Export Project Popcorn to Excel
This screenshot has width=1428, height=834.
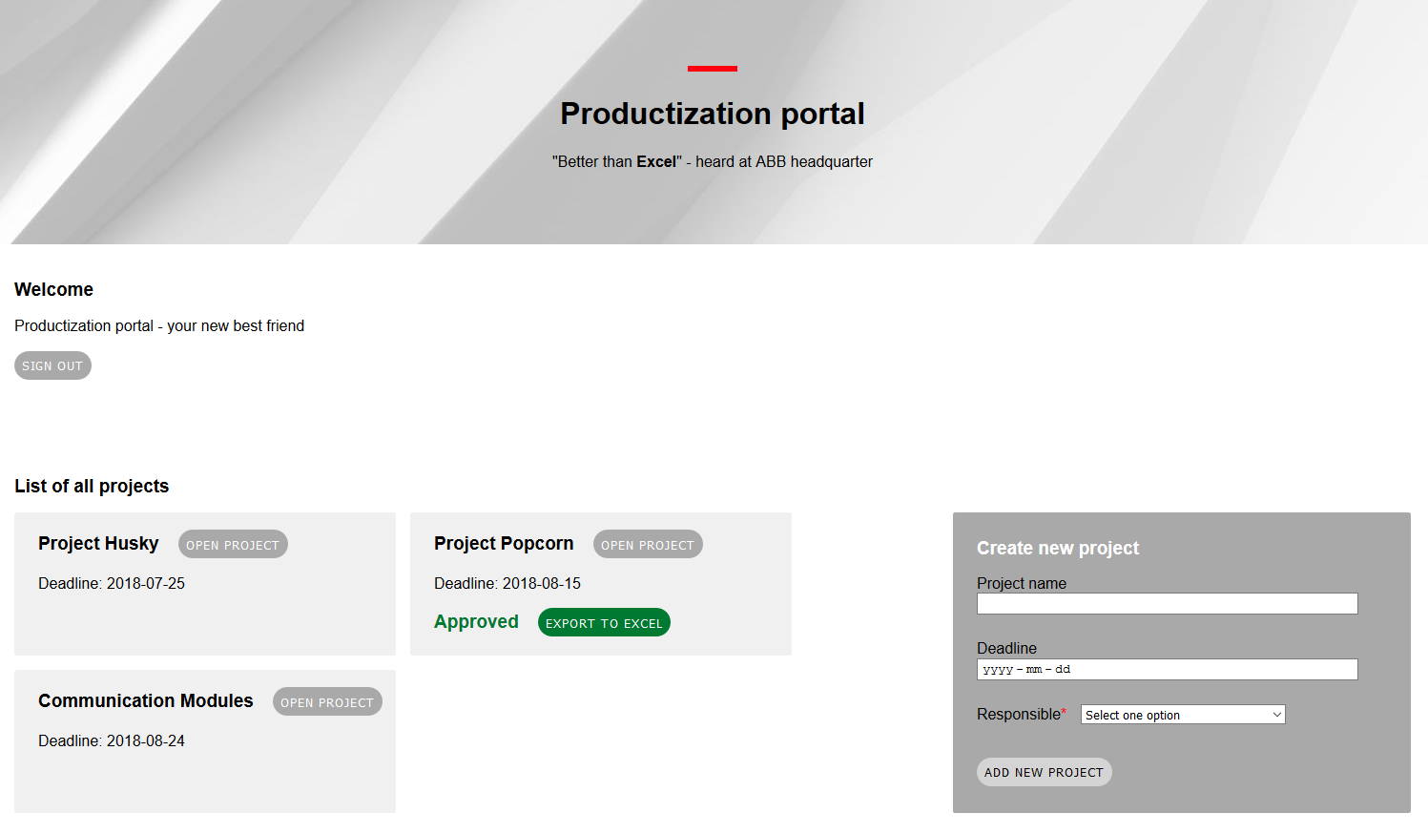[x=604, y=623]
